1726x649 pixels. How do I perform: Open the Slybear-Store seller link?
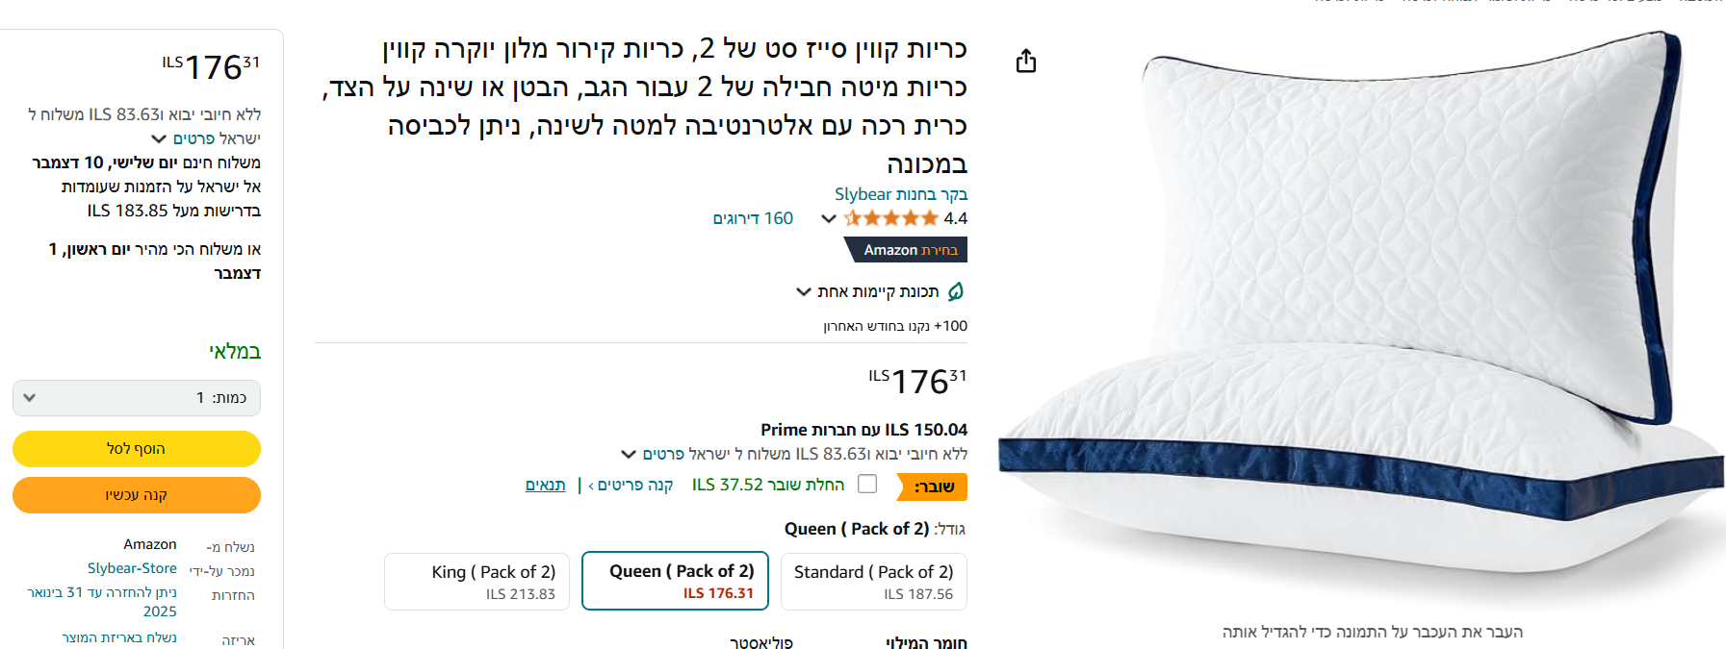[x=132, y=568]
